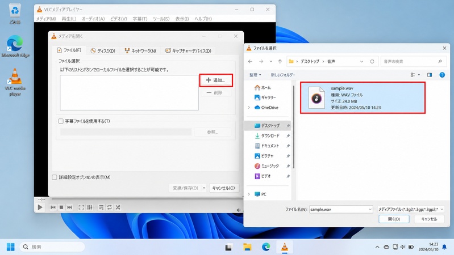Viewport: 454px width, 255px height.
Task: Open Microsoft Edge from taskbar
Action: pos(266,247)
